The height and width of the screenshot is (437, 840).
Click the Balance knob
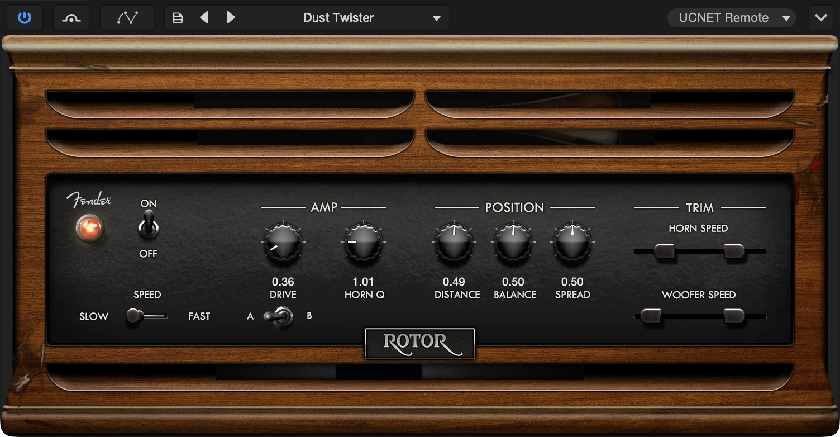tap(513, 242)
